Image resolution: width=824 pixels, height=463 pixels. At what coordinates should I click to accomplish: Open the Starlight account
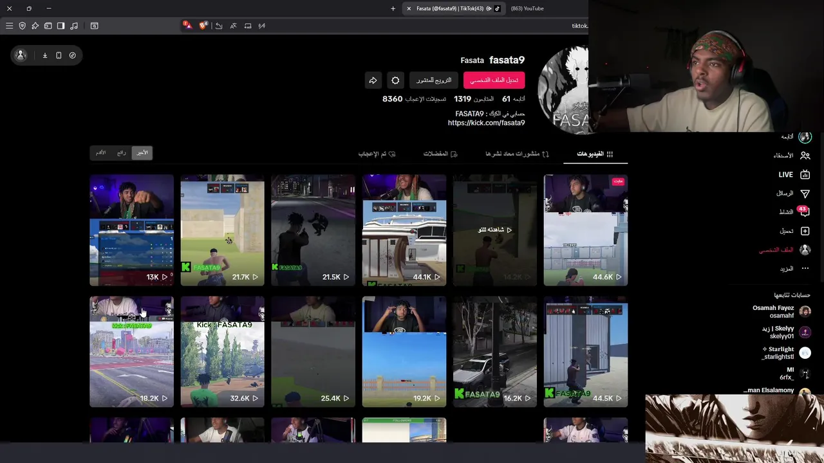click(785, 353)
